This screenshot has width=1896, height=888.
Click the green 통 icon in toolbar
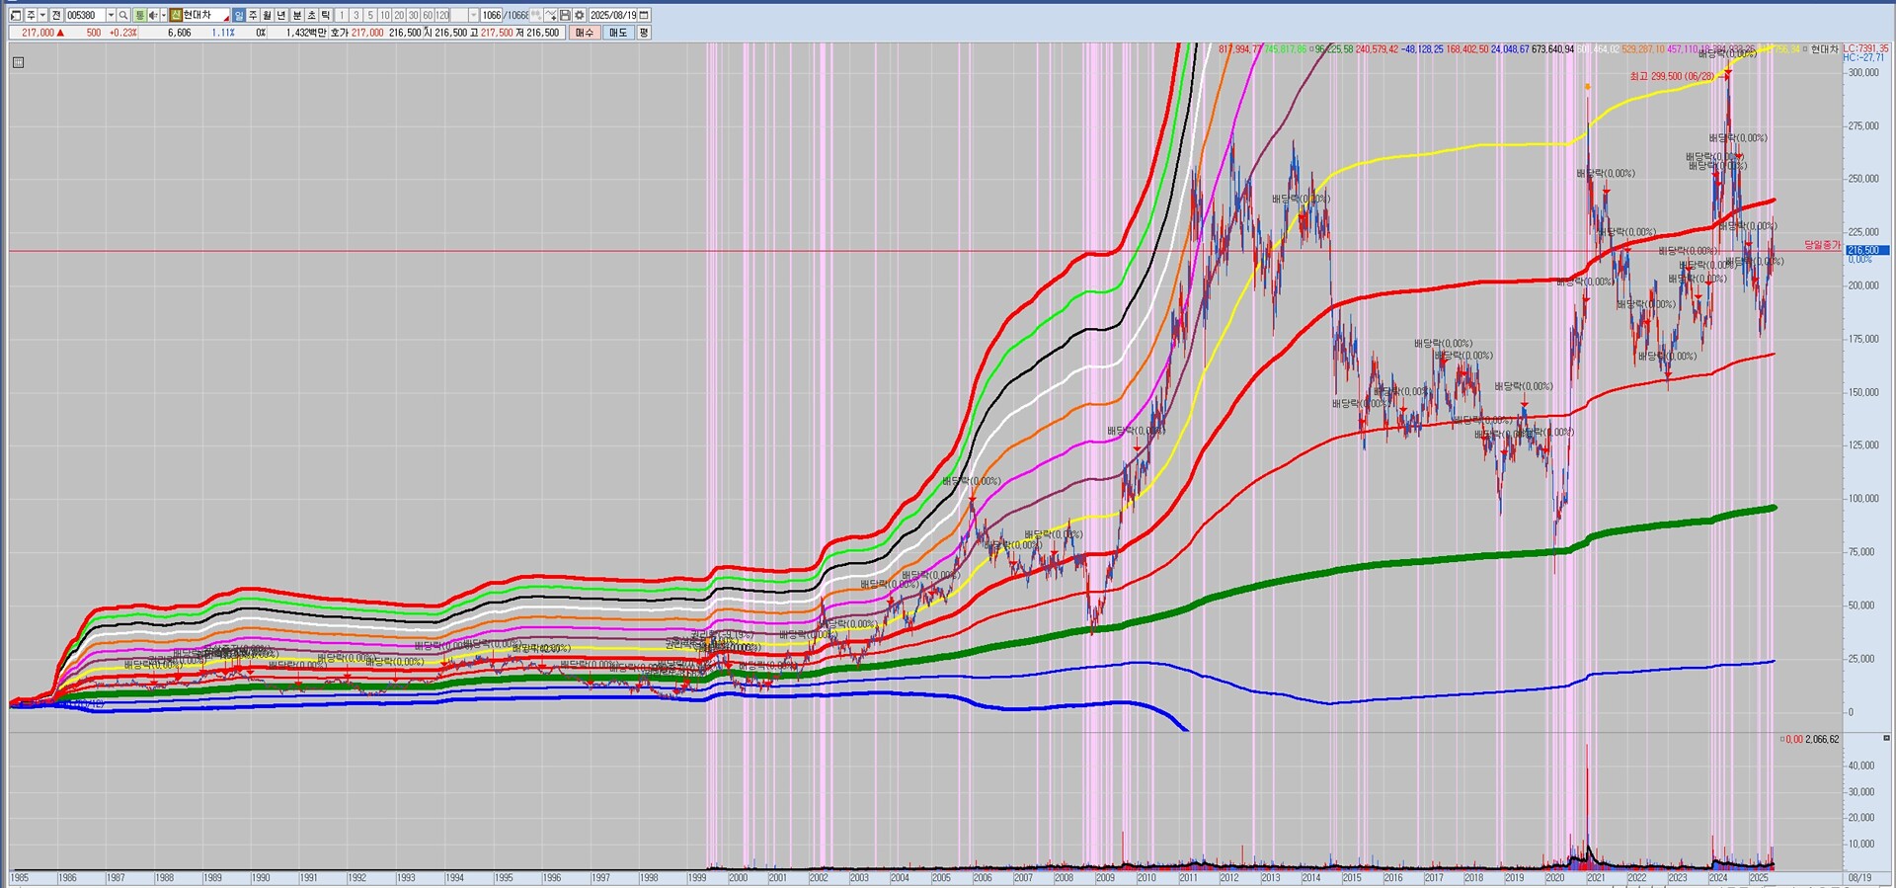(x=139, y=15)
